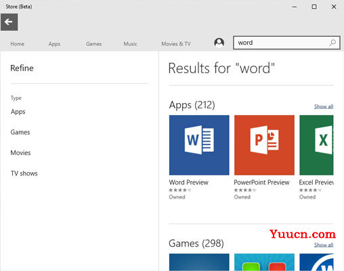This screenshot has height=271, width=344.
Task: Show all Games results
Action: pyautogui.click(x=324, y=245)
